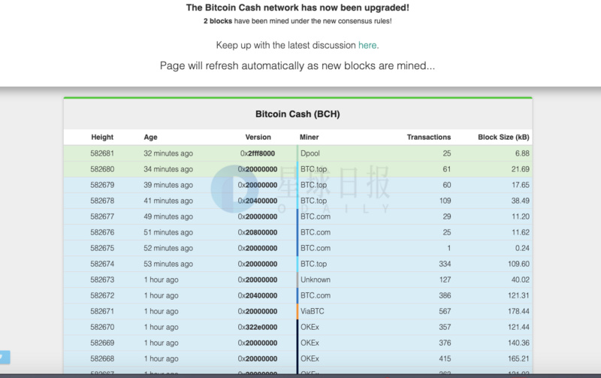Select the Block Size (kB) header
Screen dimensions: 601x378
coord(503,138)
